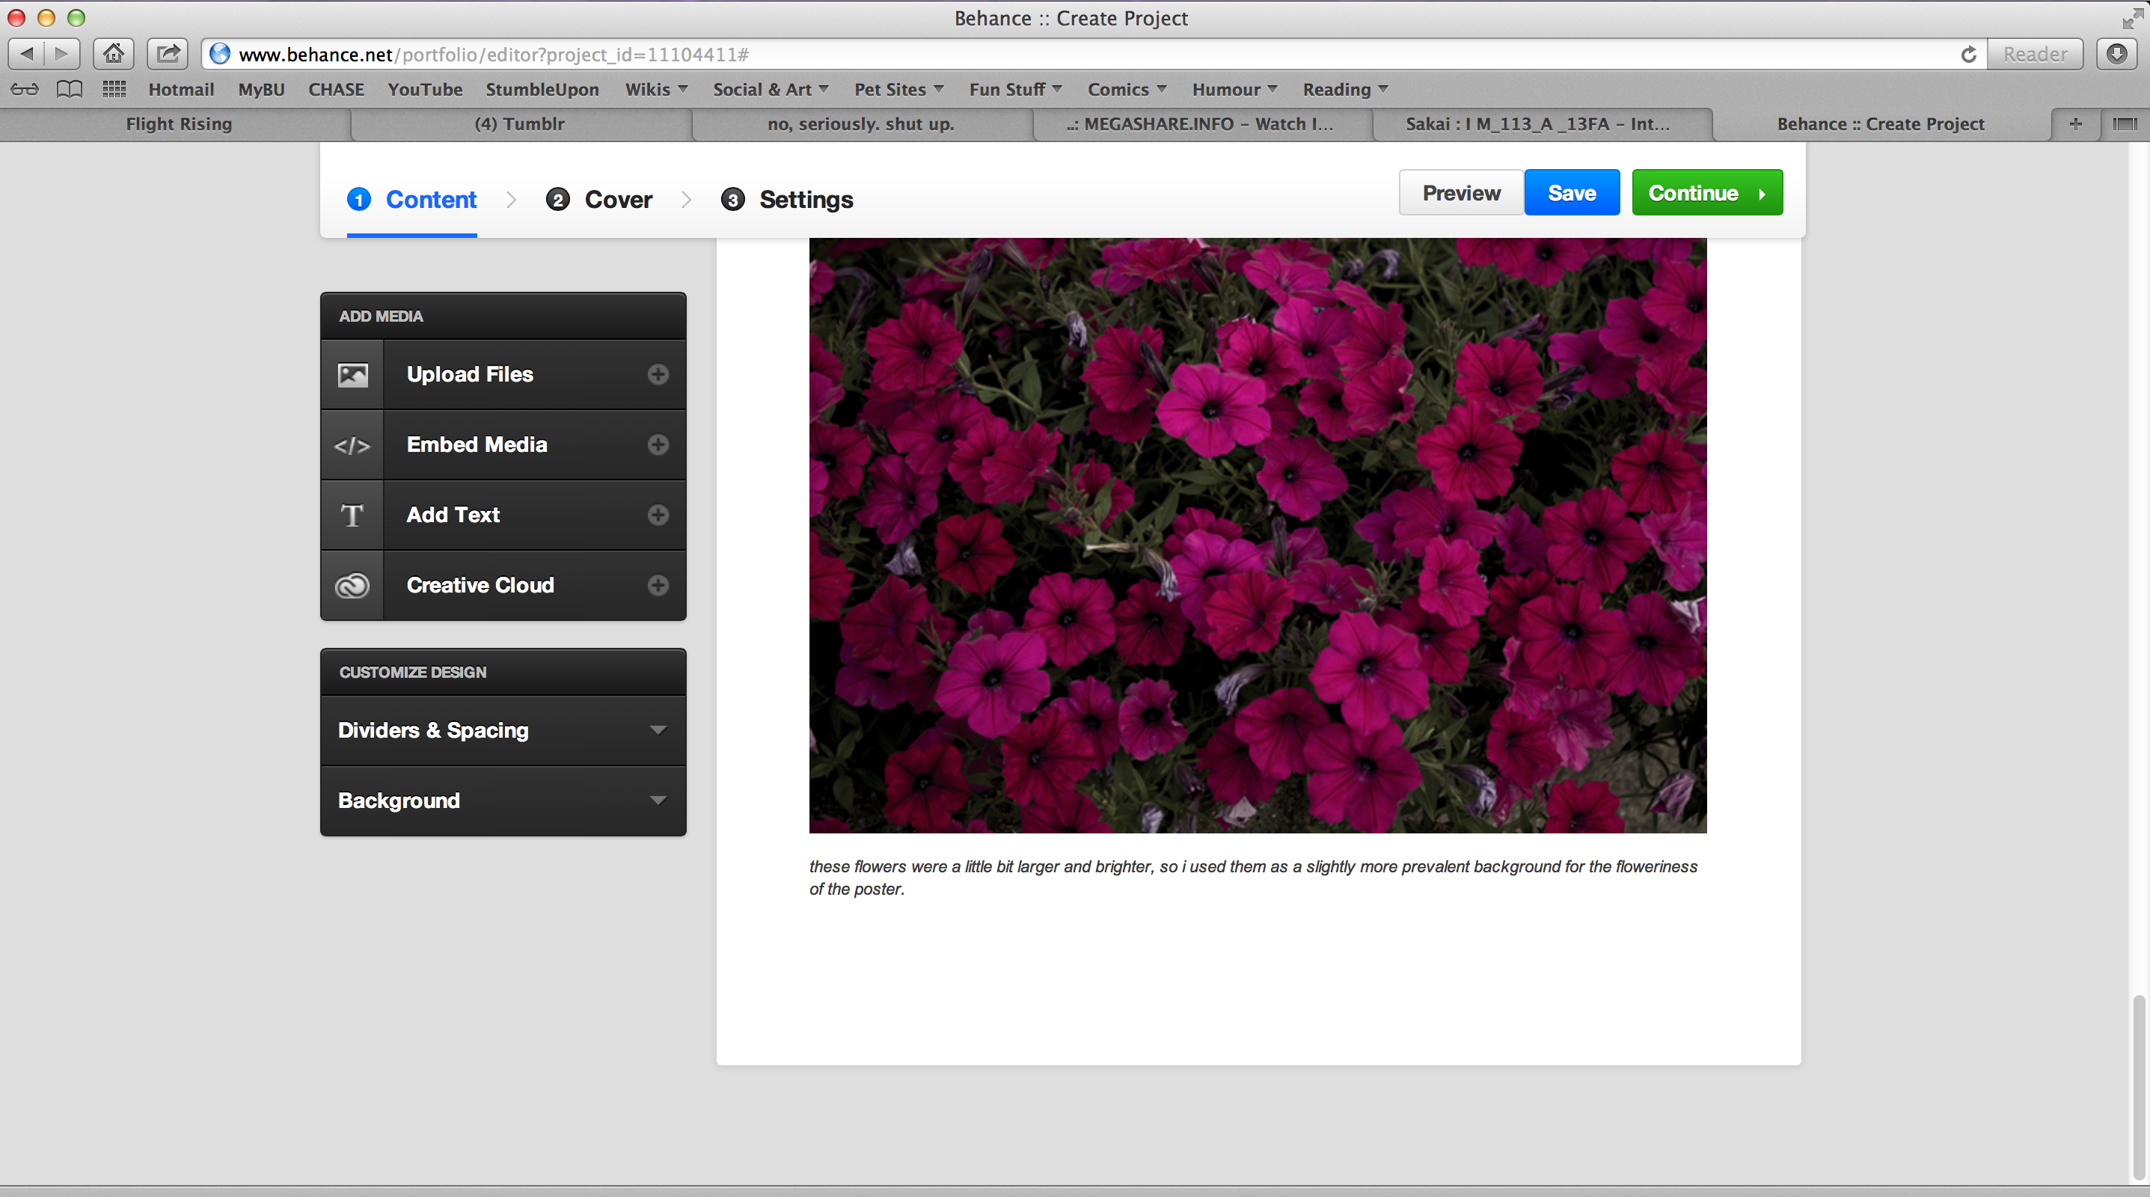Open Upload Files option
The width and height of the screenshot is (2150, 1197).
tap(503, 374)
